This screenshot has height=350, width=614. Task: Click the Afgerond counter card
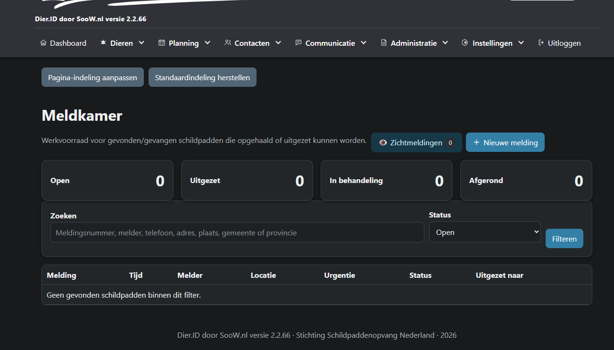[526, 180]
